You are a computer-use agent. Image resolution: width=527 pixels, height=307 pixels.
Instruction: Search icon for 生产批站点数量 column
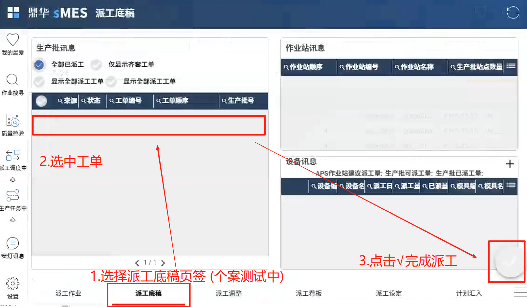click(x=453, y=67)
